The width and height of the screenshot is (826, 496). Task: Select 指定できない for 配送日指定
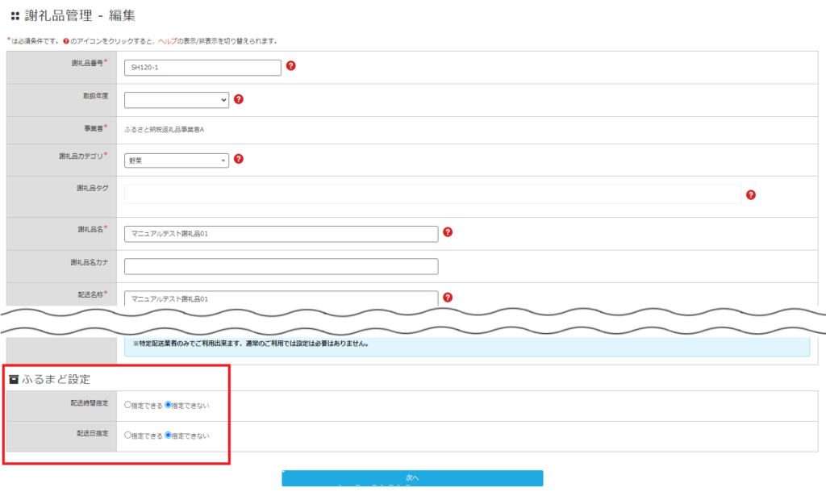pyautogui.click(x=169, y=436)
